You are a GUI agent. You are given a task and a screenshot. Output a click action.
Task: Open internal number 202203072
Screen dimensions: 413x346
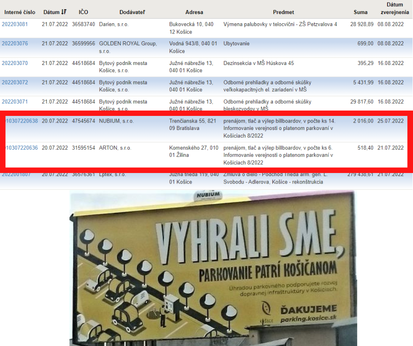coord(15,83)
